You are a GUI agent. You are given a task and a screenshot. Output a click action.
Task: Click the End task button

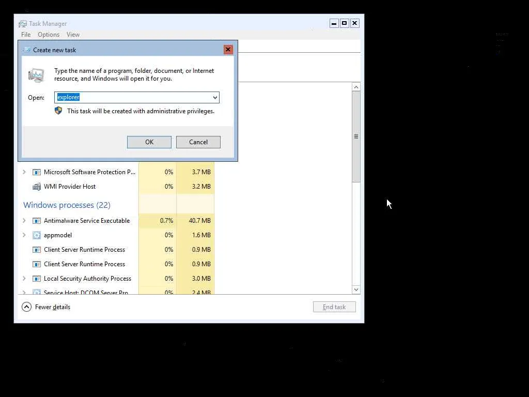(x=334, y=307)
